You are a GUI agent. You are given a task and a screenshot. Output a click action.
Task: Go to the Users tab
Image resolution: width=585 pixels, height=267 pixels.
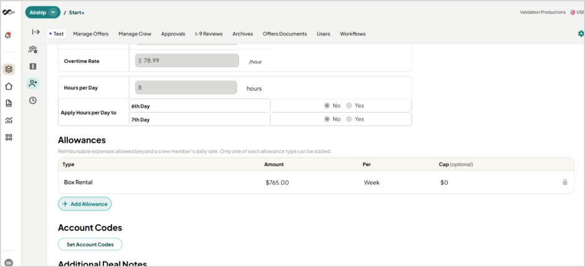point(323,34)
